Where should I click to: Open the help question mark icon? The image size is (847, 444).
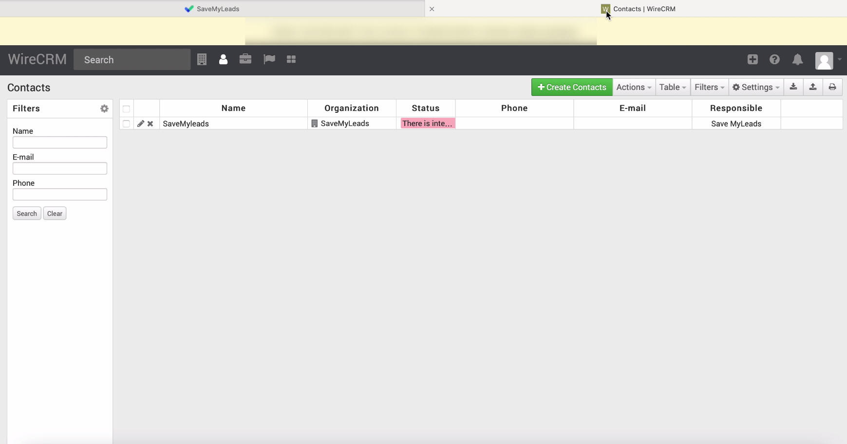pyautogui.click(x=774, y=59)
